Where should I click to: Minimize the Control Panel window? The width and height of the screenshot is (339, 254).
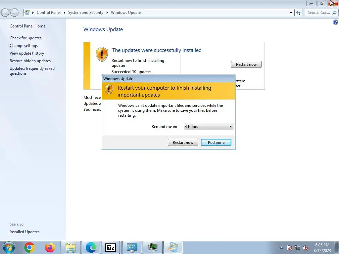[x=311, y=4]
